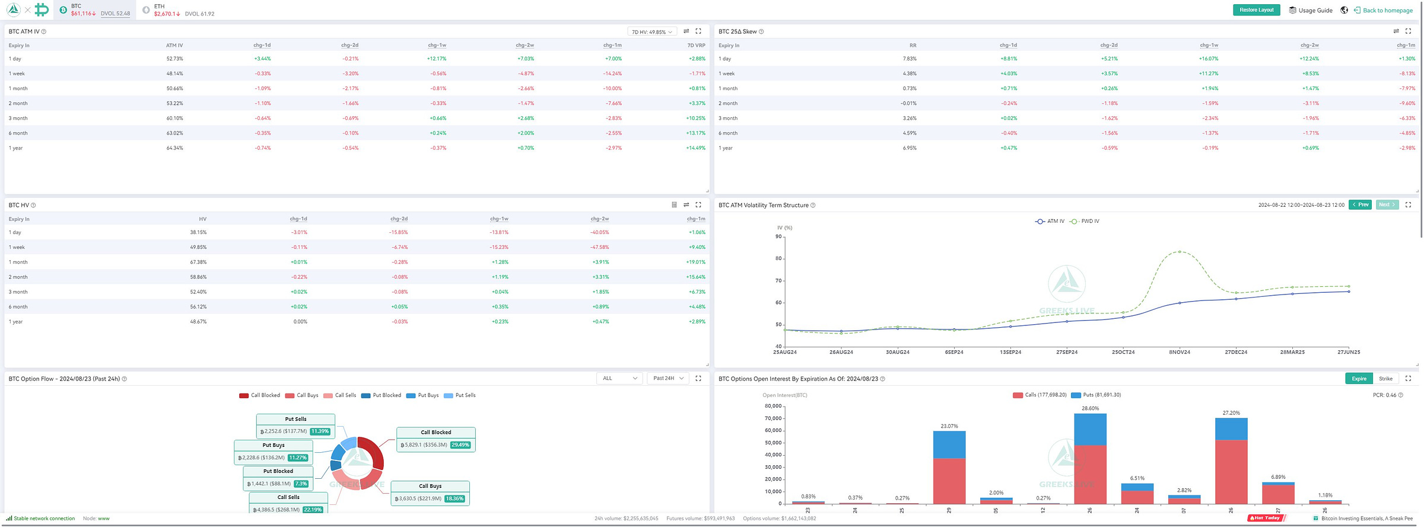
Task: Click the 7D VRP column header
Action: 696,45
